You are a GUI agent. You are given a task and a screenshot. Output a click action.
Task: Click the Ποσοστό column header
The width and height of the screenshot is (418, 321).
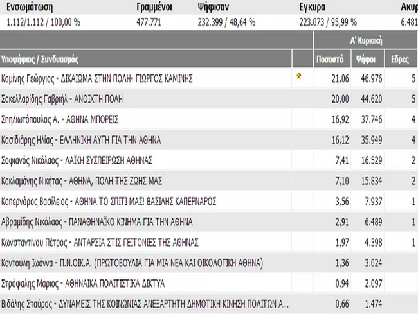[332, 59]
